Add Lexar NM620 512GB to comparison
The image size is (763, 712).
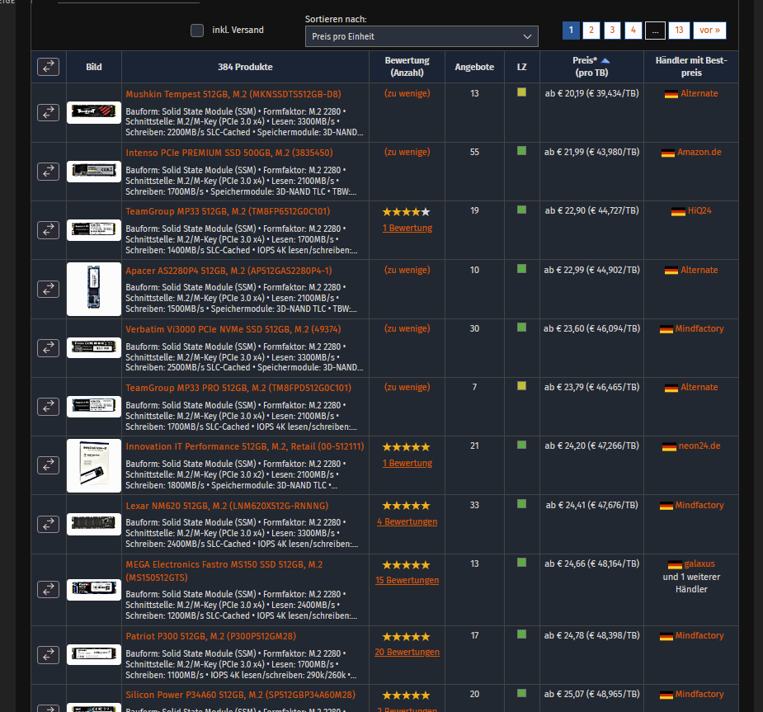(48, 524)
